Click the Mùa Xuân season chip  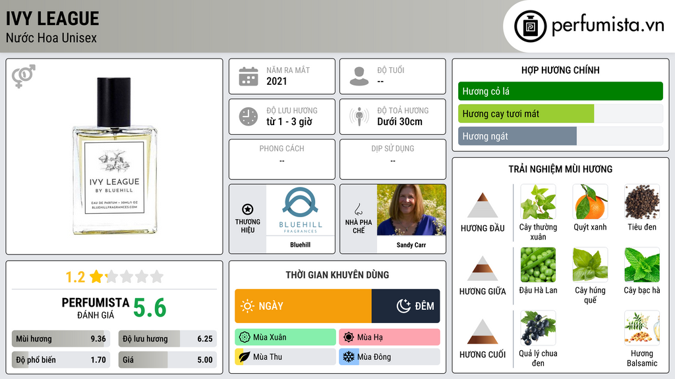[x=285, y=338]
